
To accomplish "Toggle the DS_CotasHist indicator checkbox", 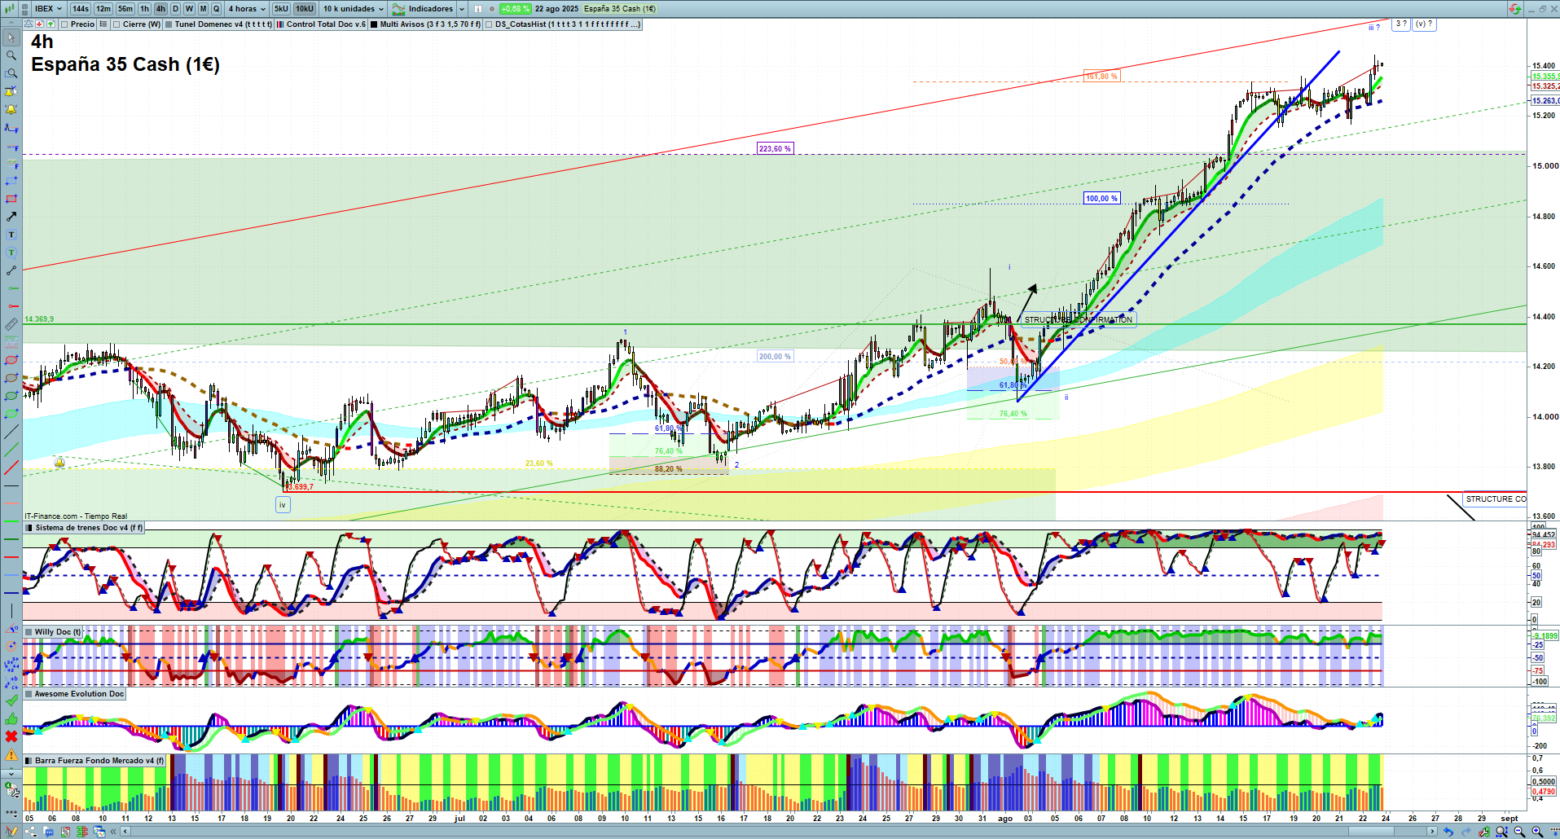I will [x=489, y=24].
